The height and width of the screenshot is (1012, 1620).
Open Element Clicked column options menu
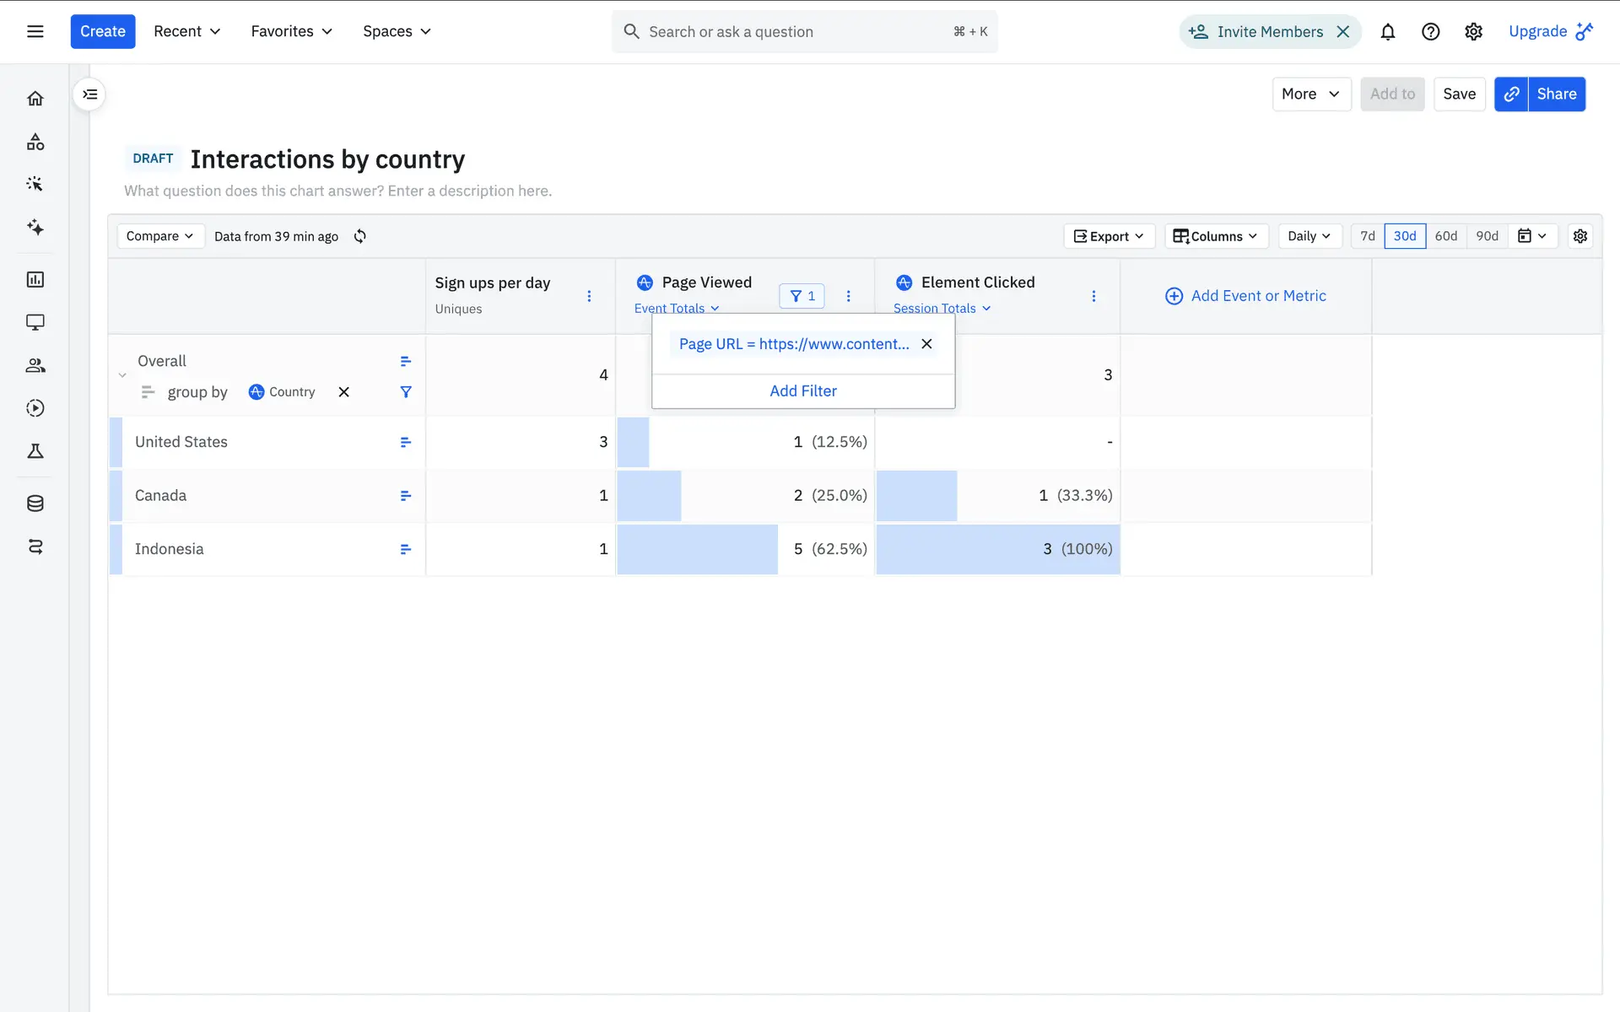click(x=1093, y=296)
